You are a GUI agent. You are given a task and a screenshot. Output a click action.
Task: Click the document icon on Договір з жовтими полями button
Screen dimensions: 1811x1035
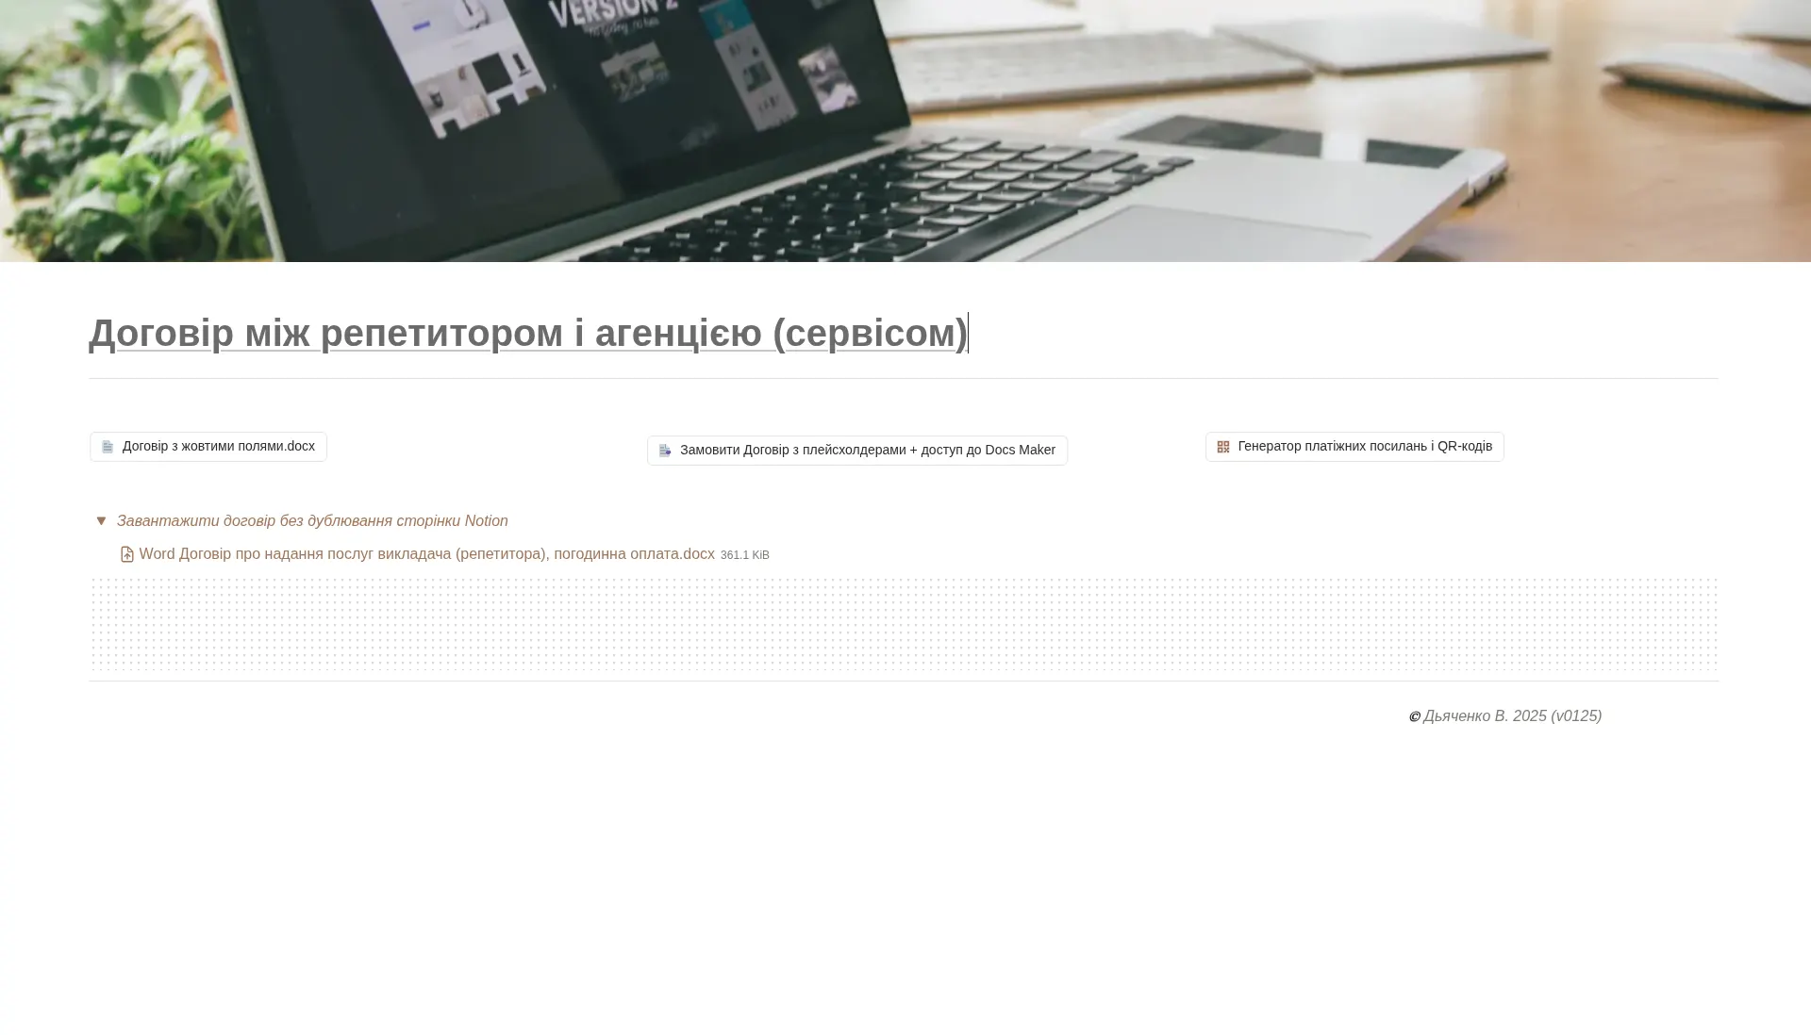coord(108,446)
